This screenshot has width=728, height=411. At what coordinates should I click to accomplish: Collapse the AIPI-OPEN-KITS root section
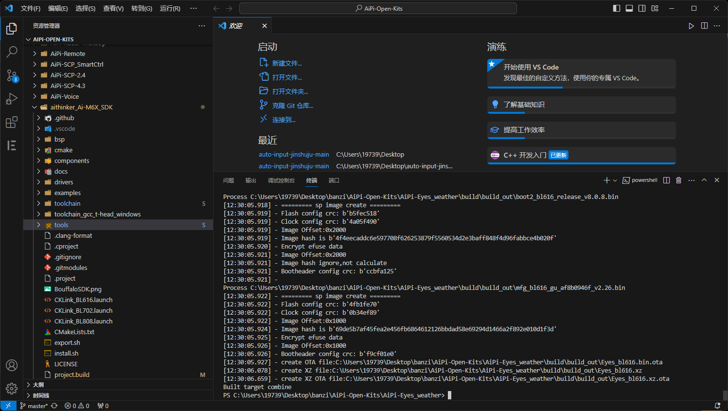[x=118, y=39]
